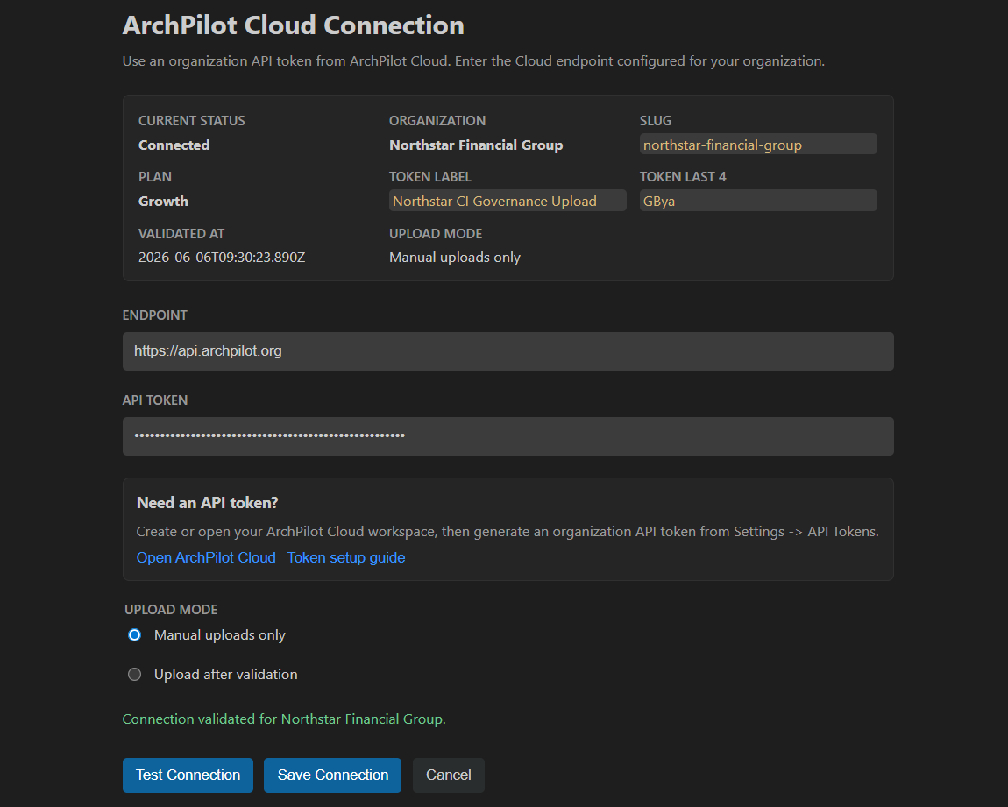1008x807 pixels.
Task: Cancel the connection dialog
Action: coord(448,775)
